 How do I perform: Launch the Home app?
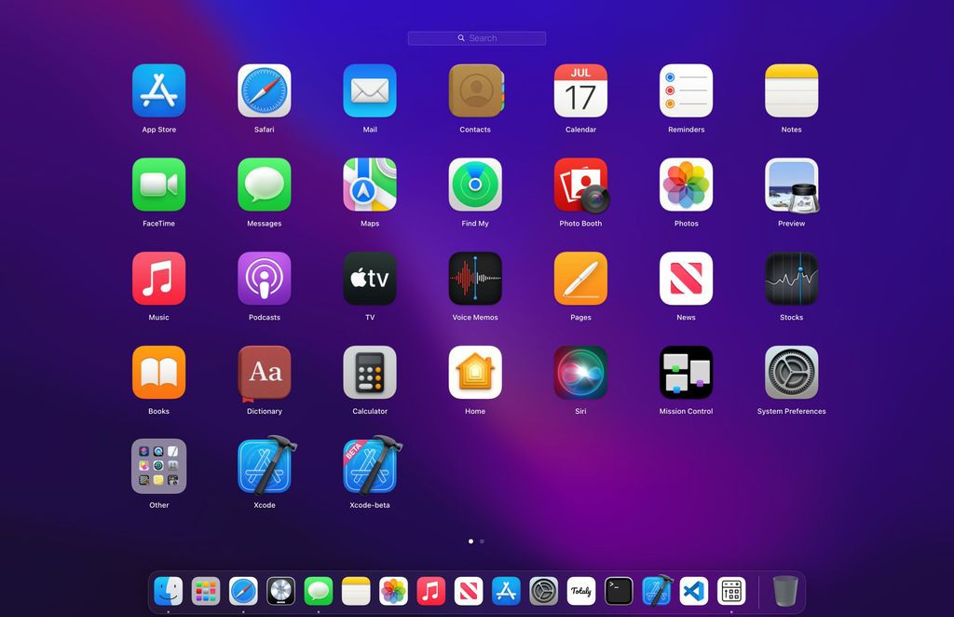pyautogui.click(x=475, y=373)
